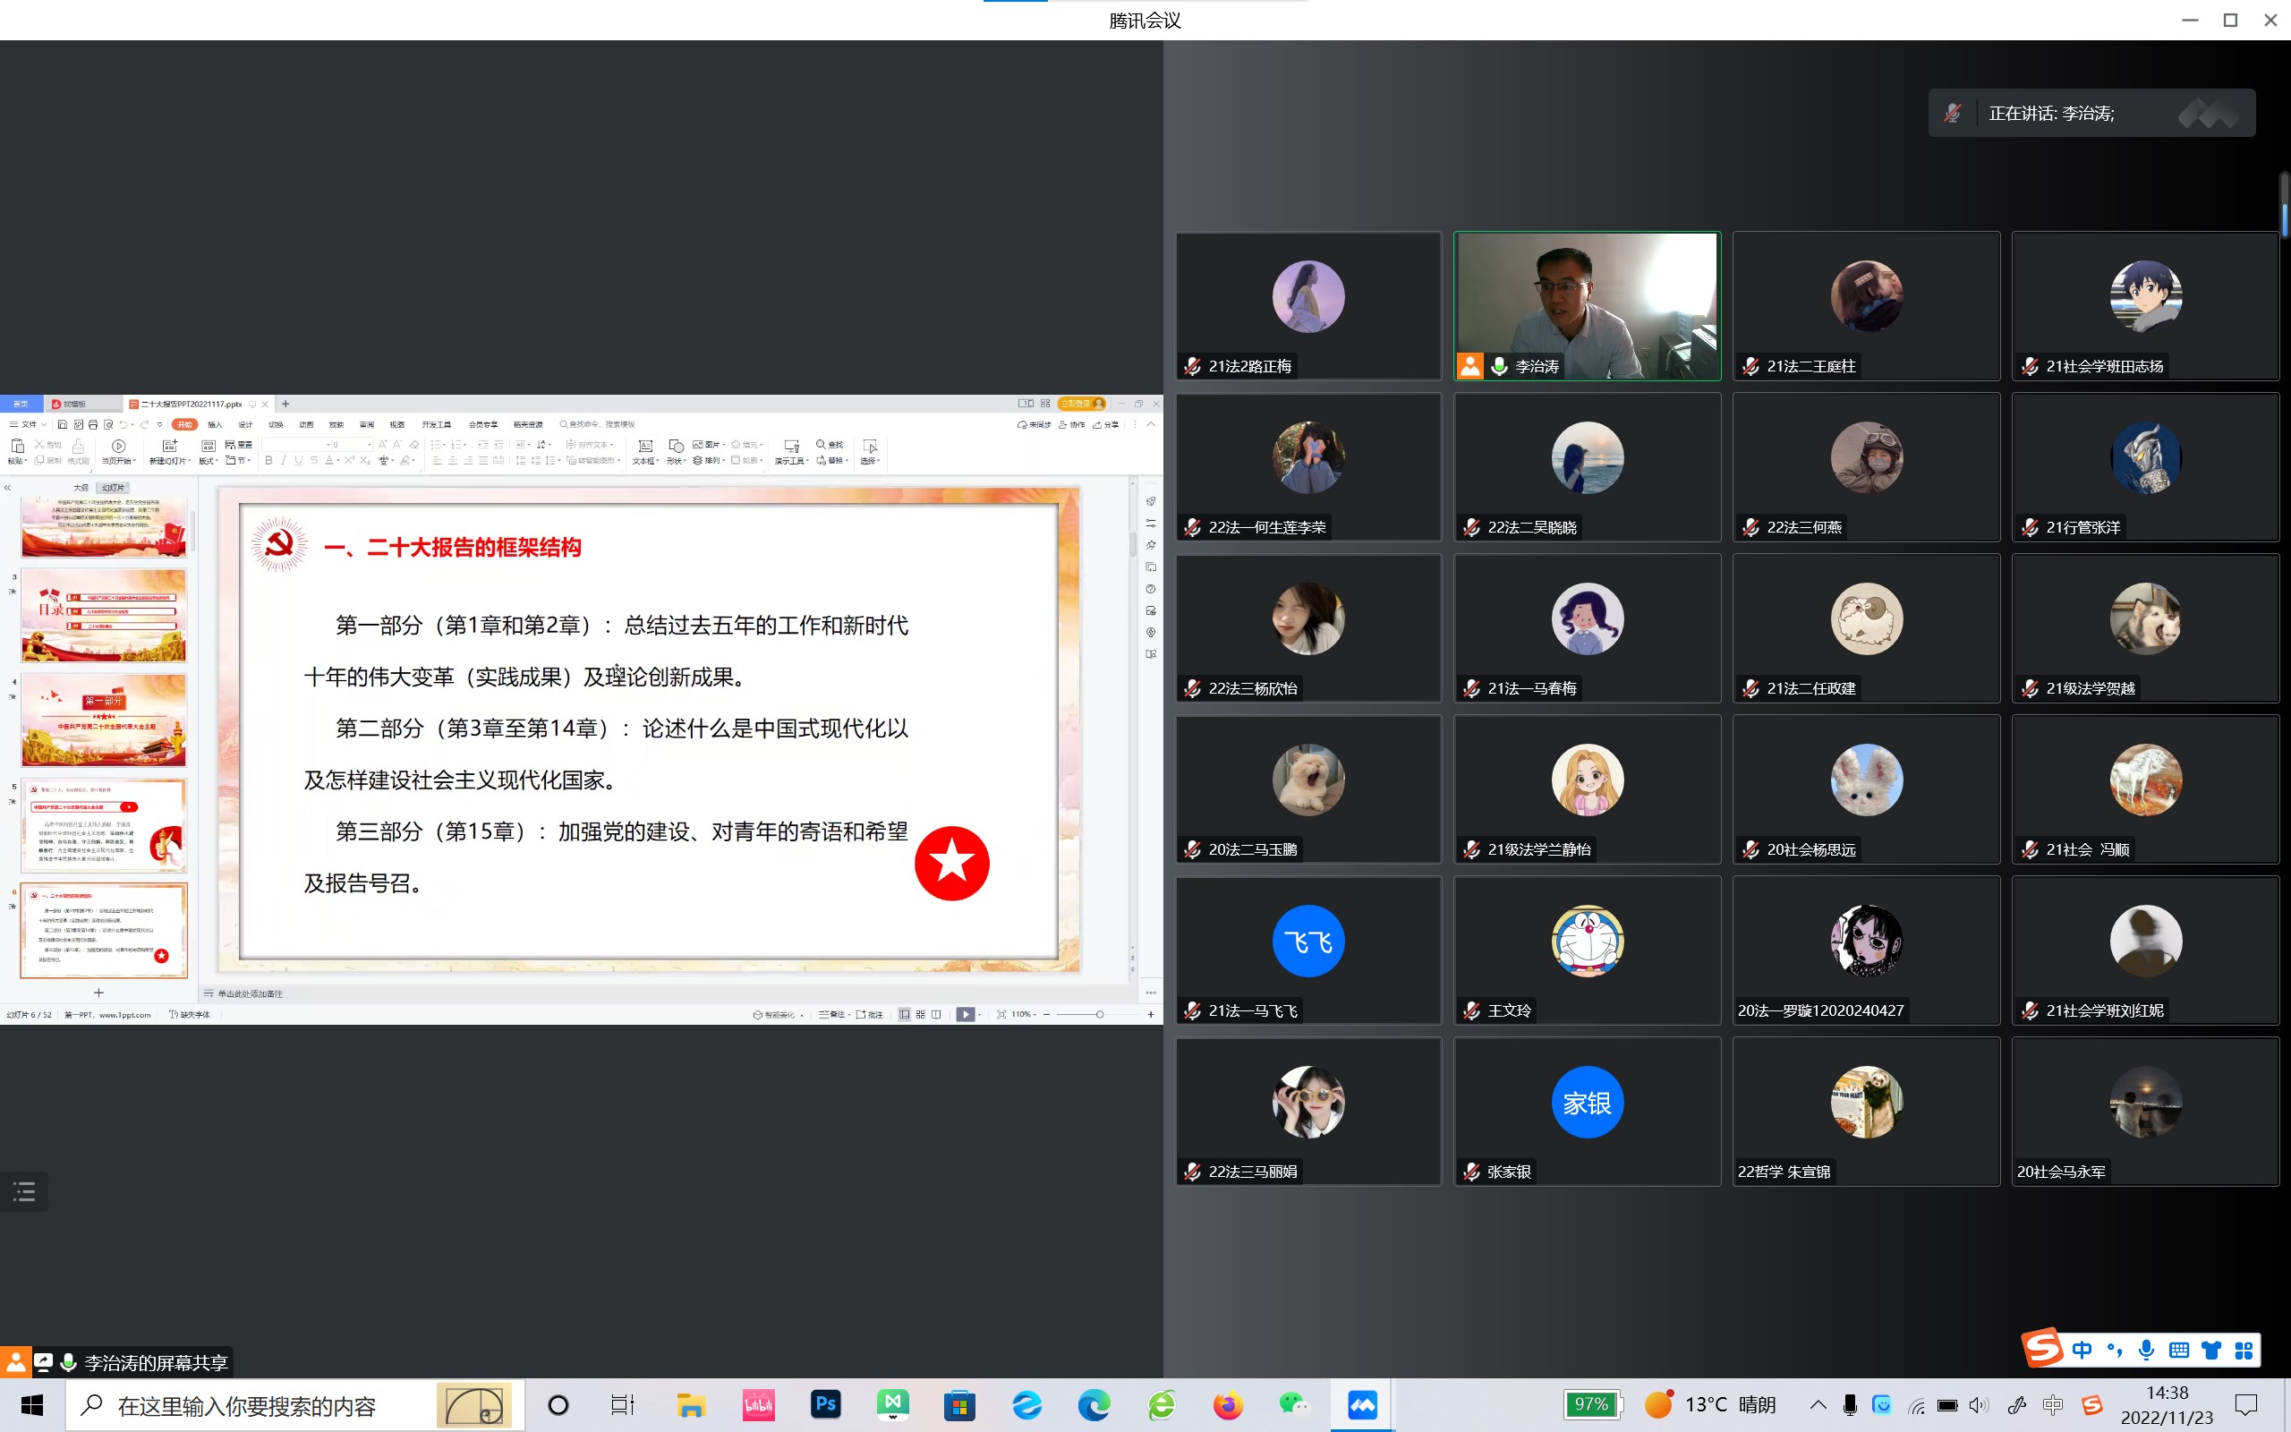Click the text box (文本框) tool icon
Viewport: 2291px width, 1432px height.
(x=644, y=445)
